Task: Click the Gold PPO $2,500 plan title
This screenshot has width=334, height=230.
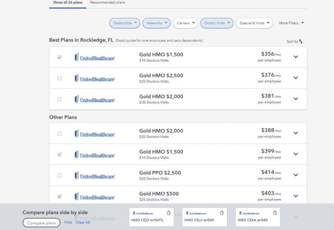Action: (160, 173)
